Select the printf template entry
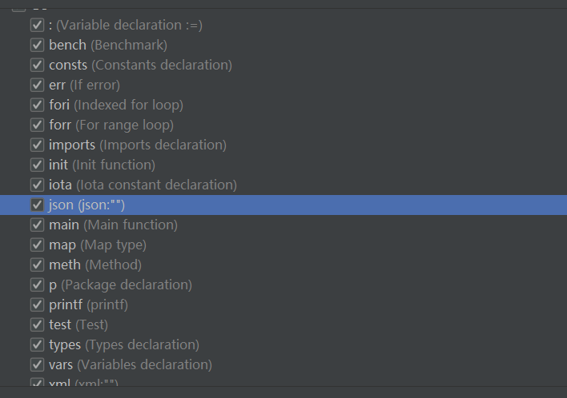The width and height of the screenshot is (567, 398). [x=88, y=304]
